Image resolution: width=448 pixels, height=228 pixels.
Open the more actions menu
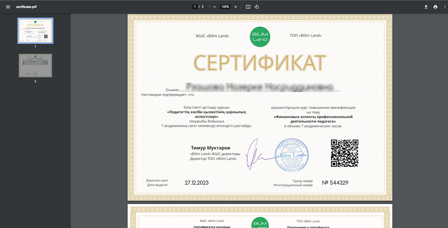click(445, 7)
